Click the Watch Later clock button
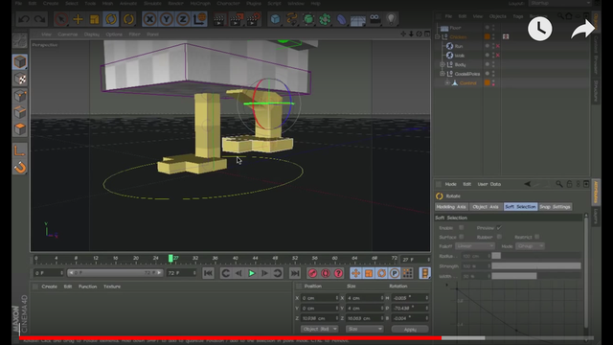The image size is (613, 345). (540, 29)
